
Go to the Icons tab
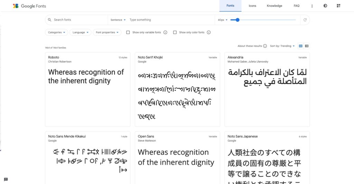(x=252, y=6)
